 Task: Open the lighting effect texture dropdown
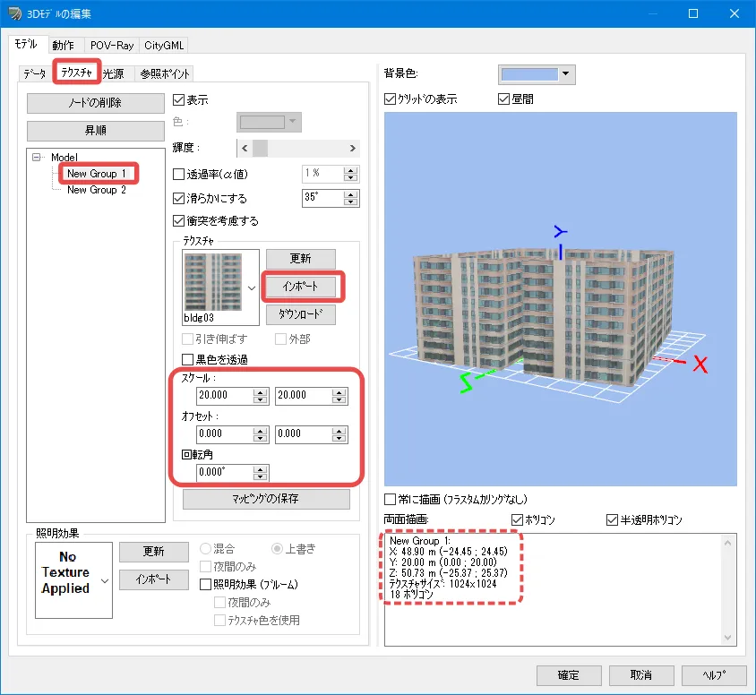[106, 580]
